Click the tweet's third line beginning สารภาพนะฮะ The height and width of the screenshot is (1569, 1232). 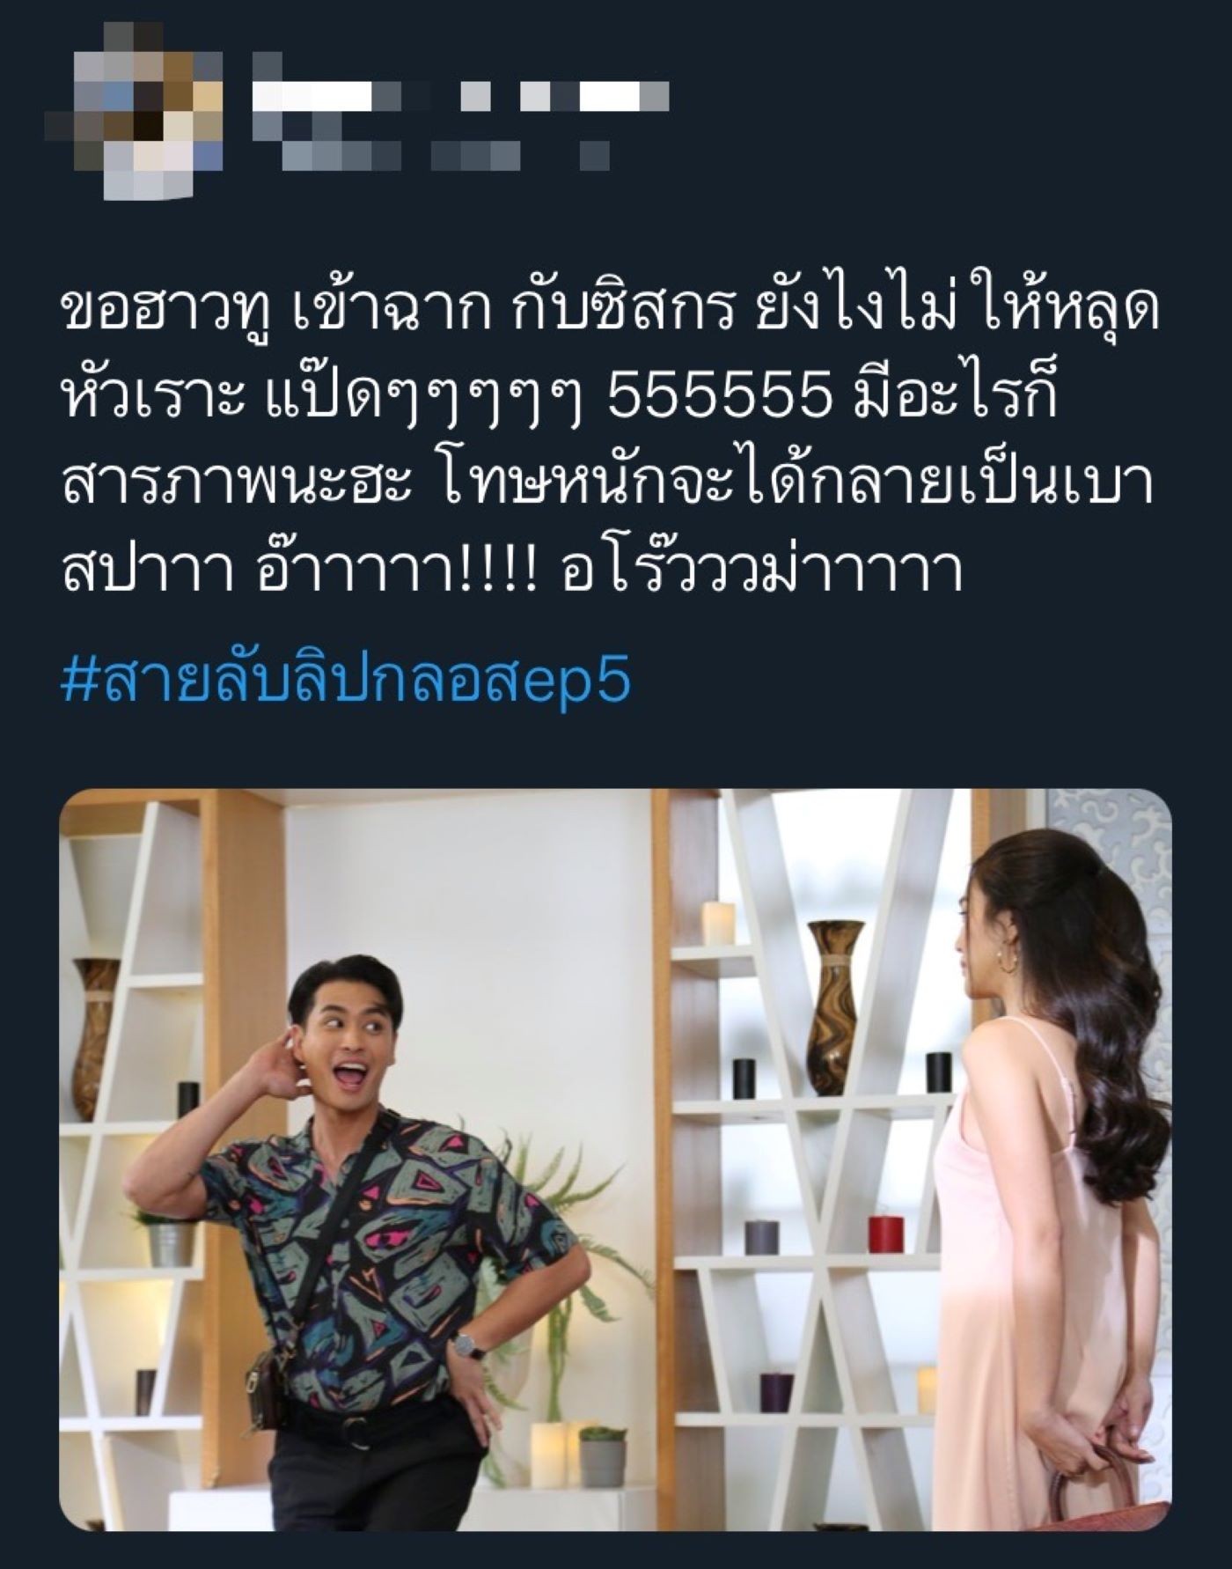[x=607, y=487]
